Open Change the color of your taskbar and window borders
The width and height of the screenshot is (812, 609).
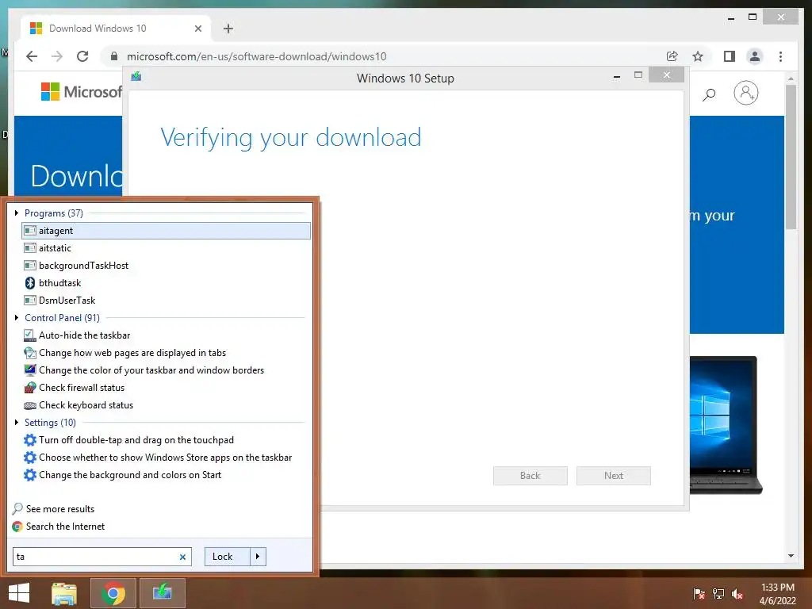coord(166,370)
